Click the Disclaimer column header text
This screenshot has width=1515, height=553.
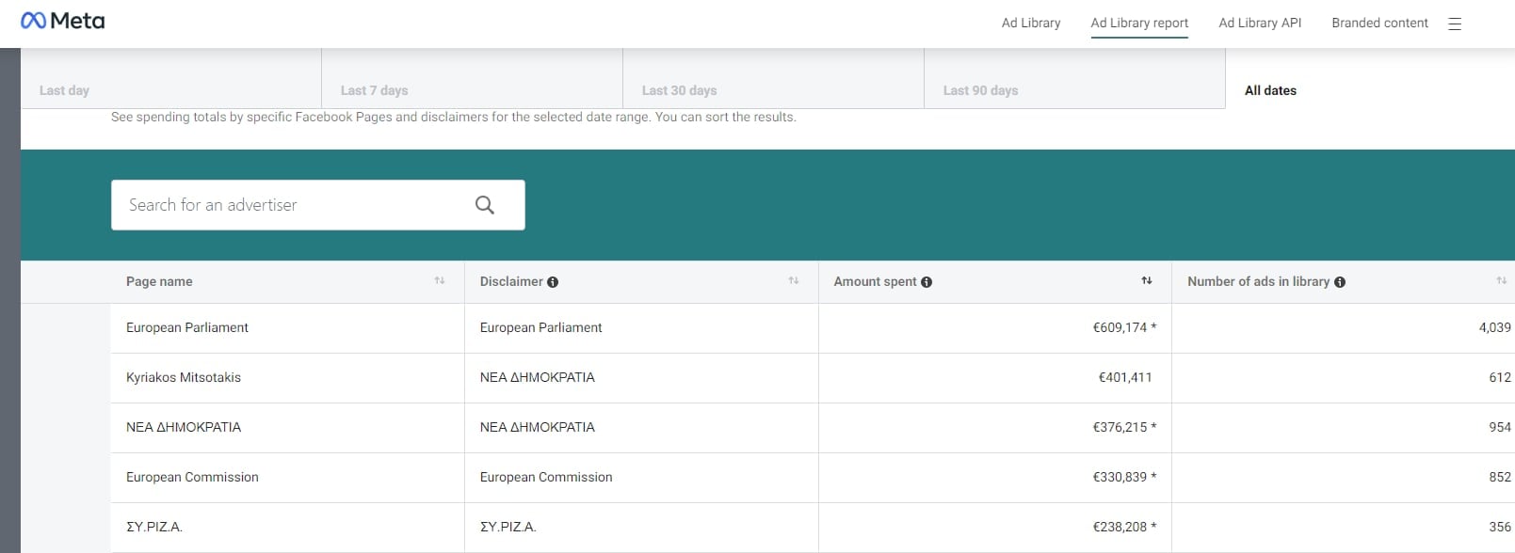(x=511, y=281)
